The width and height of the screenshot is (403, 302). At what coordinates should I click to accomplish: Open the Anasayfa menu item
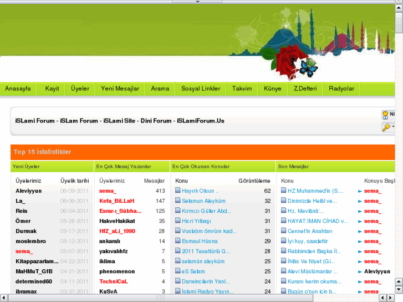tap(18, 89)
